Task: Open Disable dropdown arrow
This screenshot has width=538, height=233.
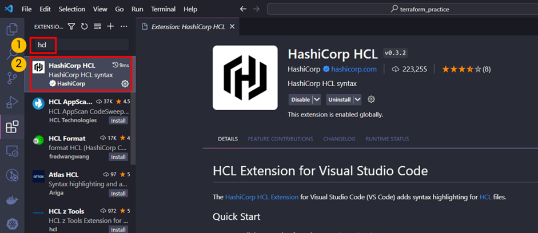Action: tap(317, 100)
